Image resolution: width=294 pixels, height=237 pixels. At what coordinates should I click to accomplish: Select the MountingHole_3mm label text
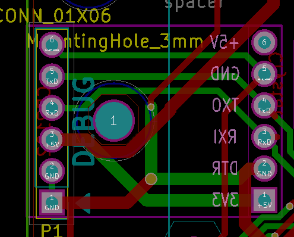[x=116, y=42]
